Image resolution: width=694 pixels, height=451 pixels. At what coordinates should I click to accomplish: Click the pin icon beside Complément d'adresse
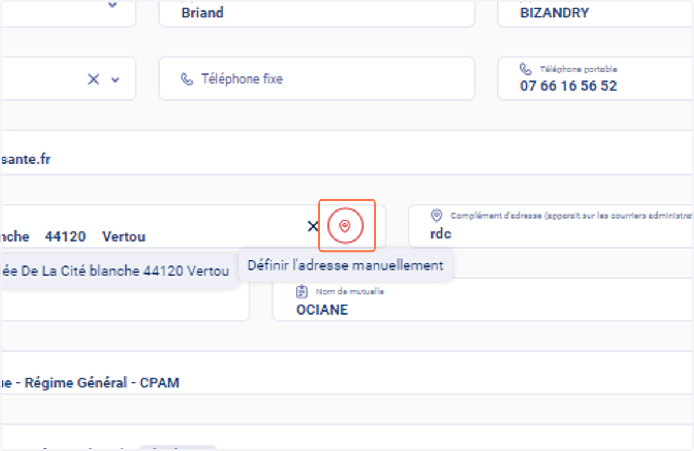437,216
